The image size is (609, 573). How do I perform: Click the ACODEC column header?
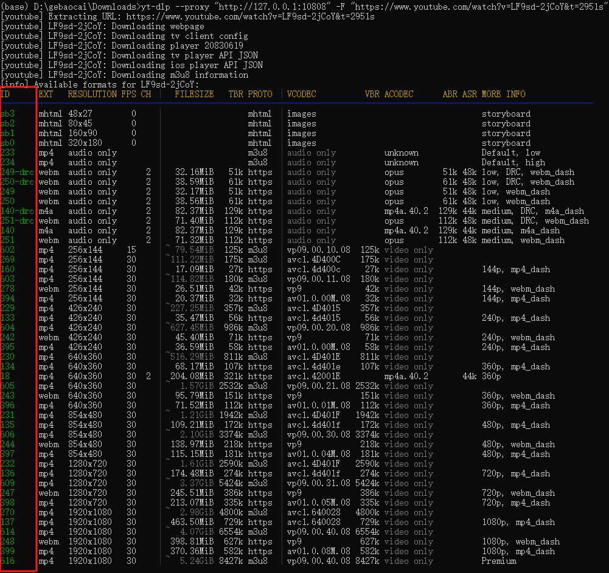[x=398, y=94]
